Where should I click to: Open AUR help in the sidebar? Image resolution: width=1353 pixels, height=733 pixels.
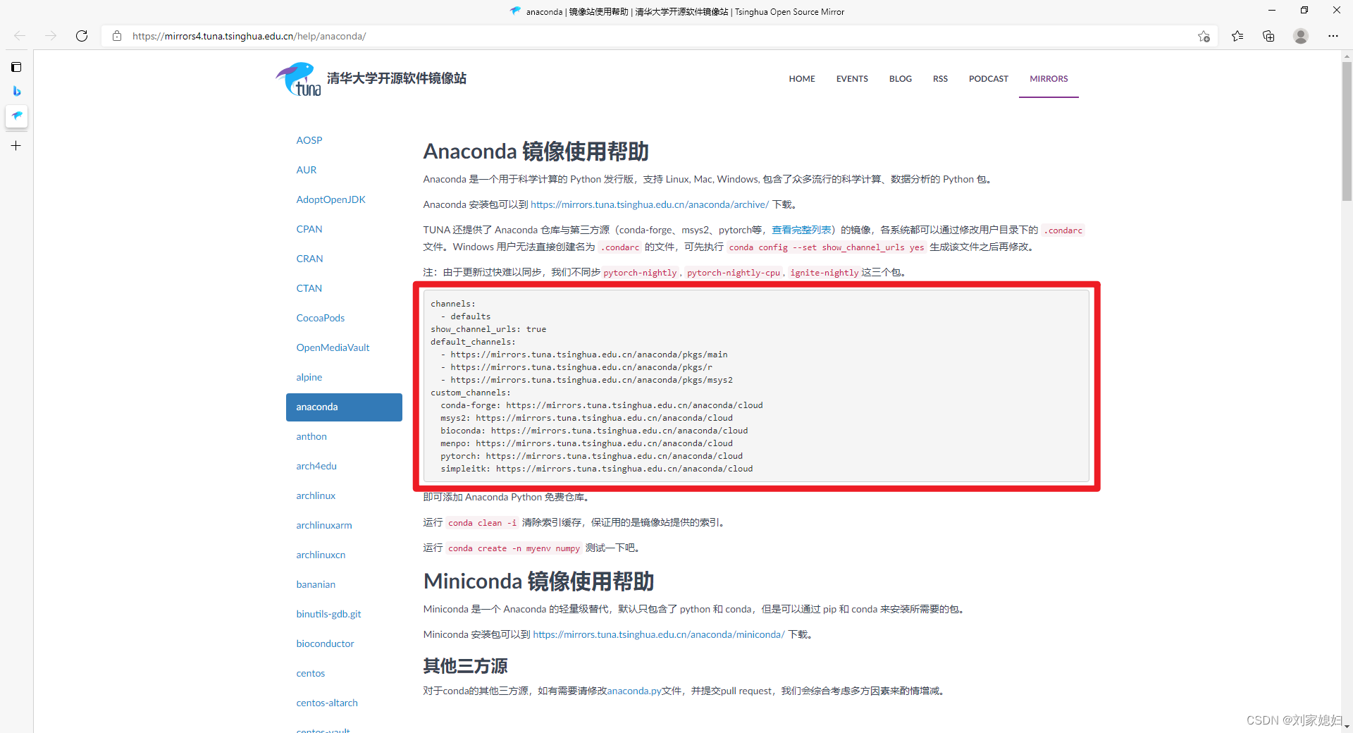coord(307,170)
